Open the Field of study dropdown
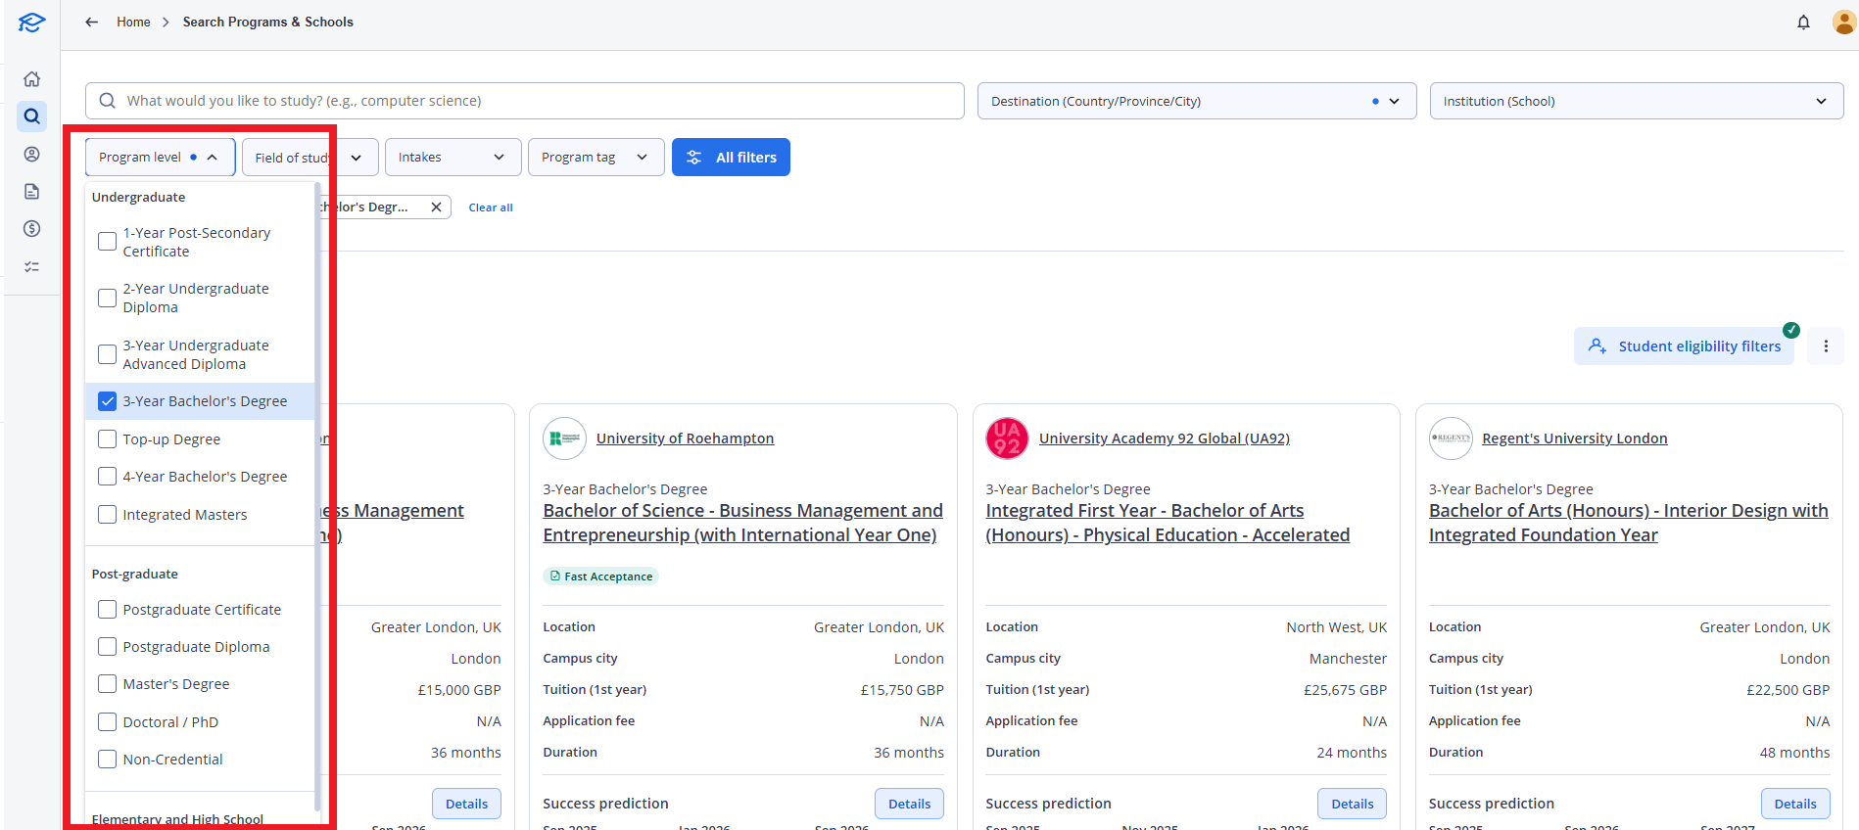 point(310,158)
